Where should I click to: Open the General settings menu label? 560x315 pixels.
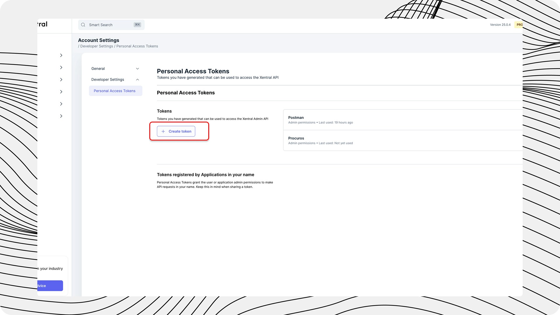[98, 69]
